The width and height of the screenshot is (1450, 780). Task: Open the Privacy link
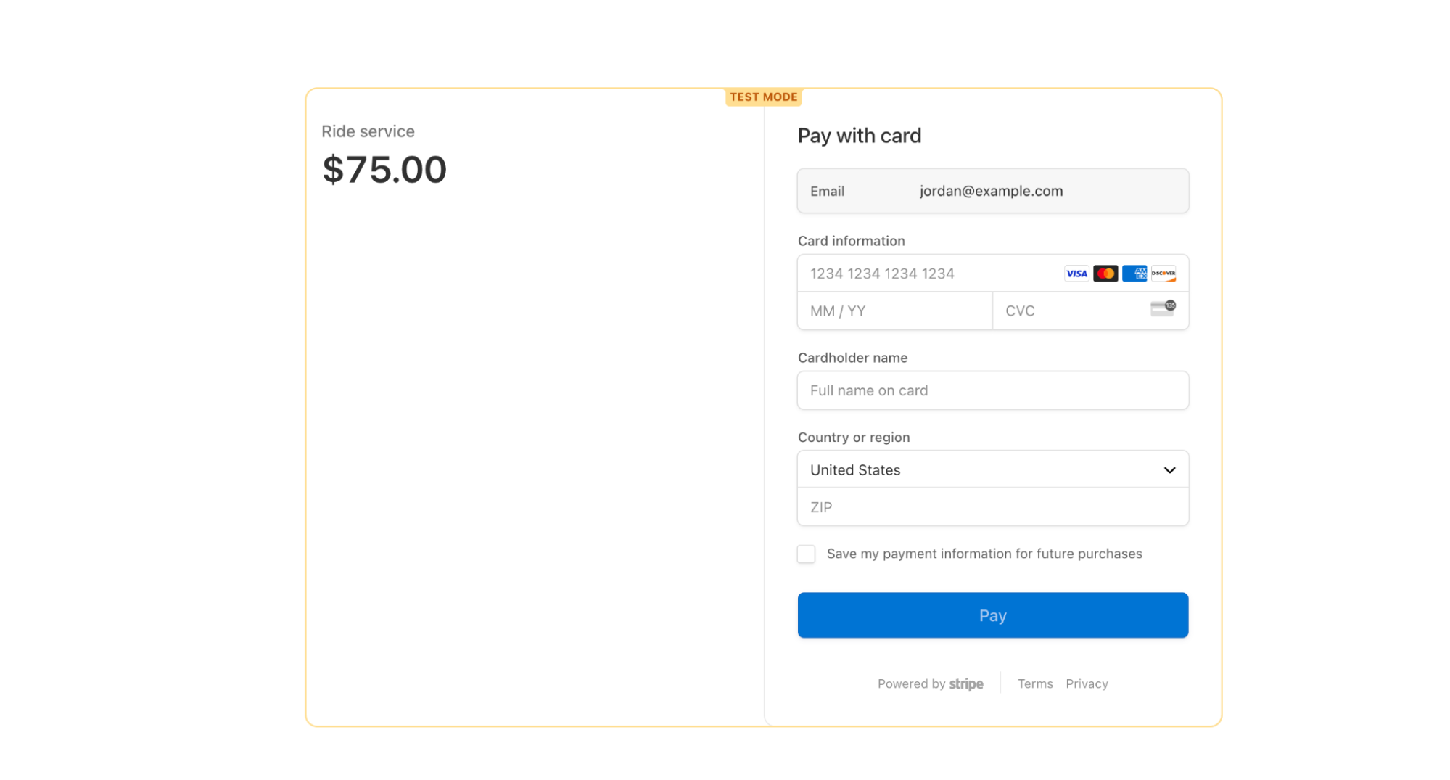pyautogui.click(x=1087, y=684)
